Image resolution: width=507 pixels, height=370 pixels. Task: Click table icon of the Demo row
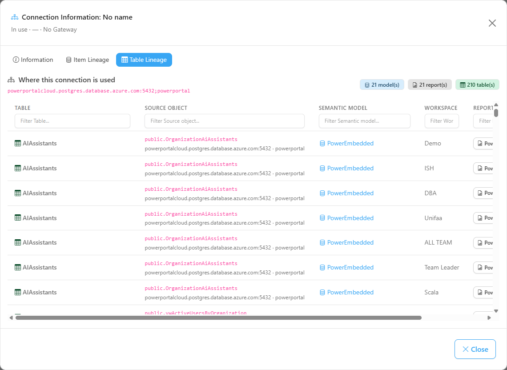point(18,143)
